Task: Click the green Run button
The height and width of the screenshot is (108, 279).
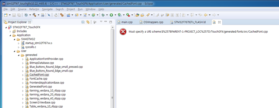Action: point(111,15)
